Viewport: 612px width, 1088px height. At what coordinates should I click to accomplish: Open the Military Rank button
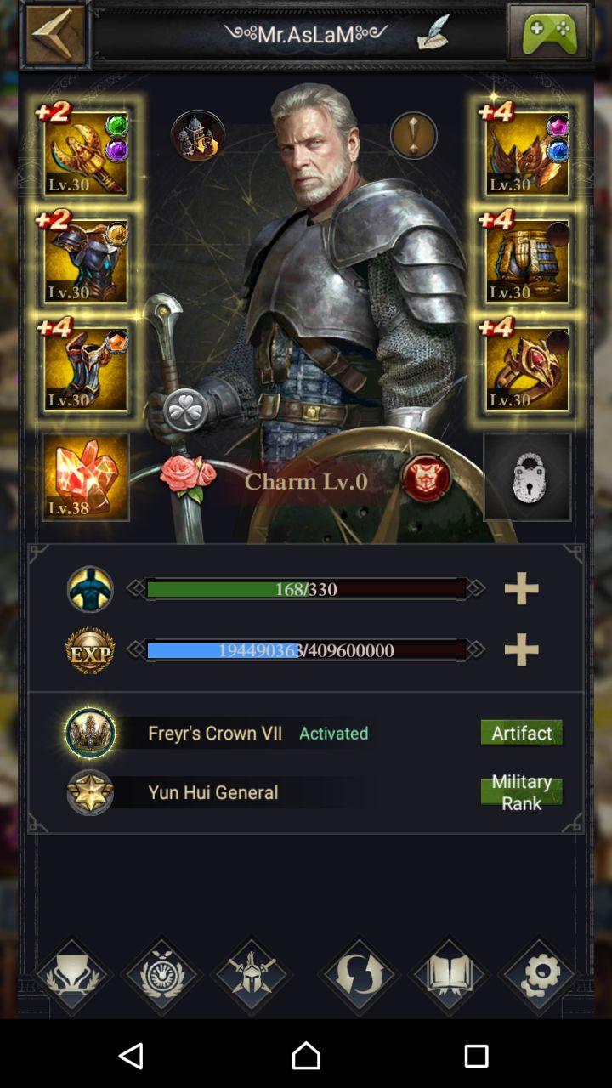(x=522, y=792)
